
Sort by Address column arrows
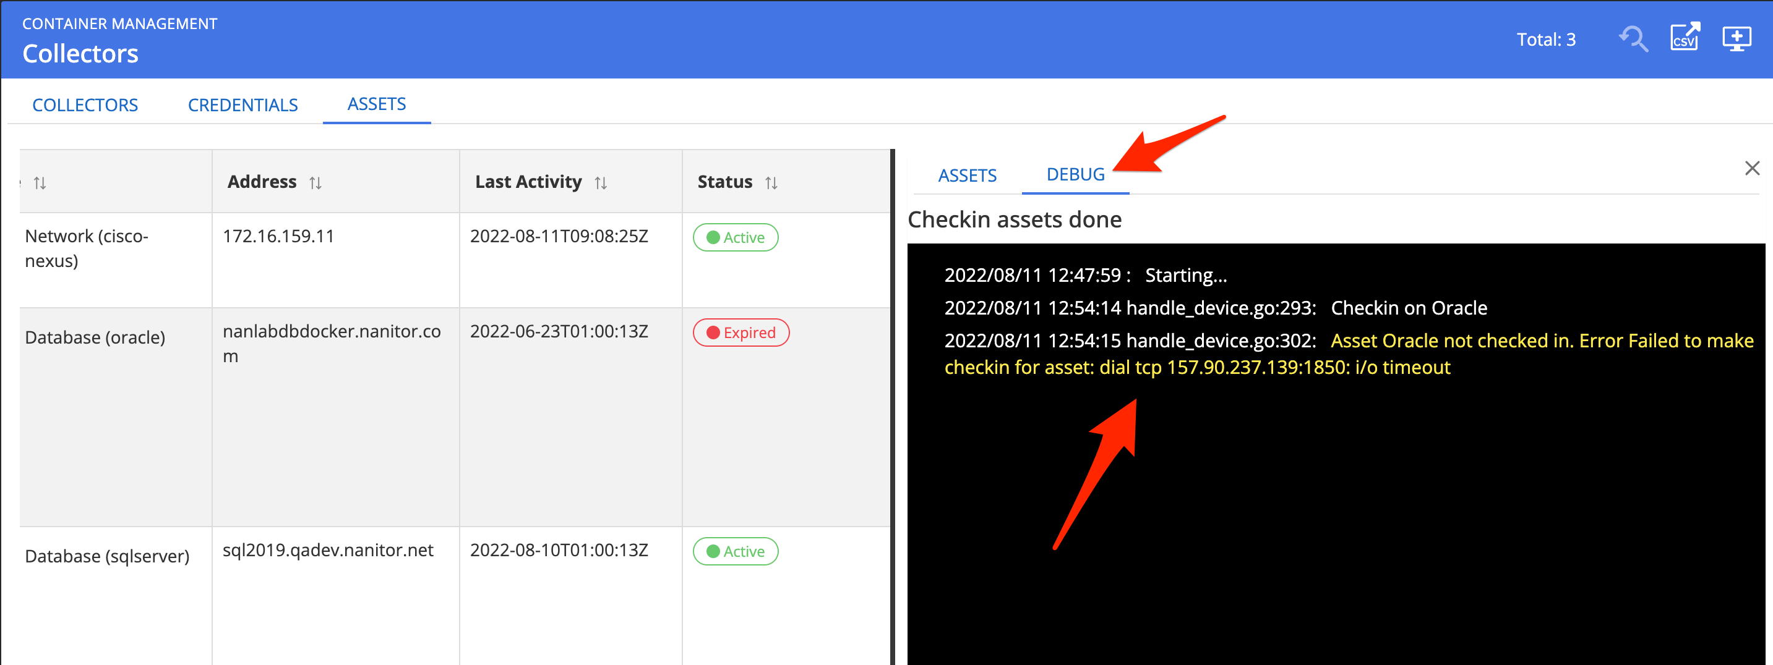coord(316,183)
